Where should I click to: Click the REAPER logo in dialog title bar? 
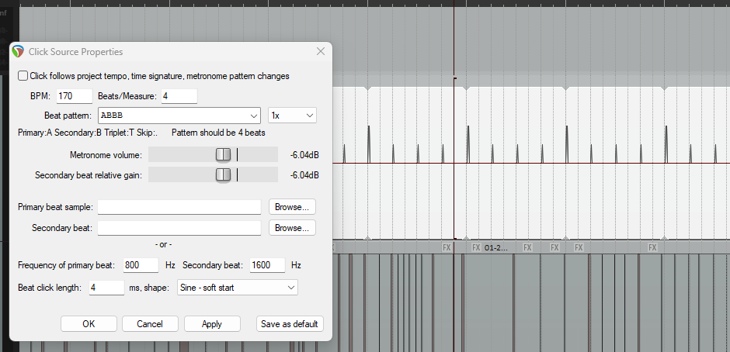[x=18, y=52]
